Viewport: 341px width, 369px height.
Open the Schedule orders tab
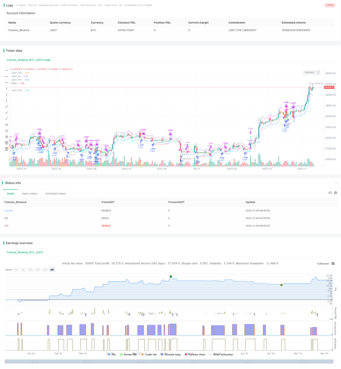(56, 194)
